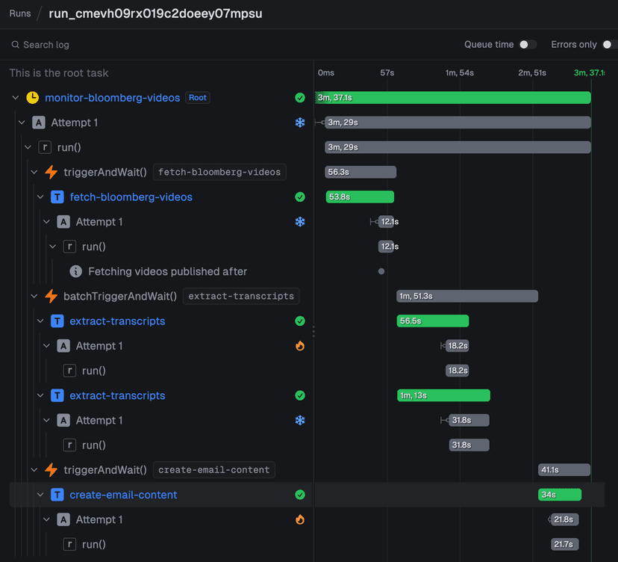The height and width of the screenshot is (562, 618).
Task: Collapse the create-email-content task row with 34s
Action: [x=40, y=495]
